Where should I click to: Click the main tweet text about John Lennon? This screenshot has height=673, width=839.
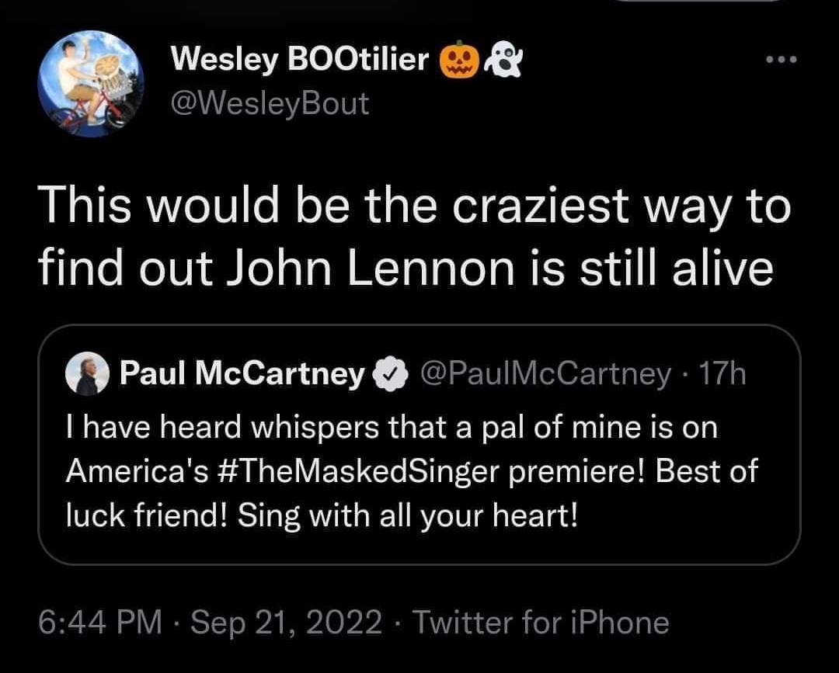pyautogui.click(x=412, y=237)
